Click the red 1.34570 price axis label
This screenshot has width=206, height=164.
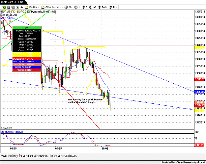pos(199,79)
